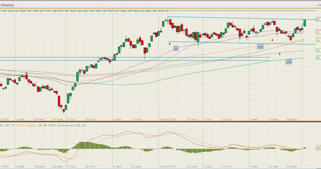Click the red arrow marker near 1-paź candles
The width and height of the screenshot is (321, 169).
26,73
